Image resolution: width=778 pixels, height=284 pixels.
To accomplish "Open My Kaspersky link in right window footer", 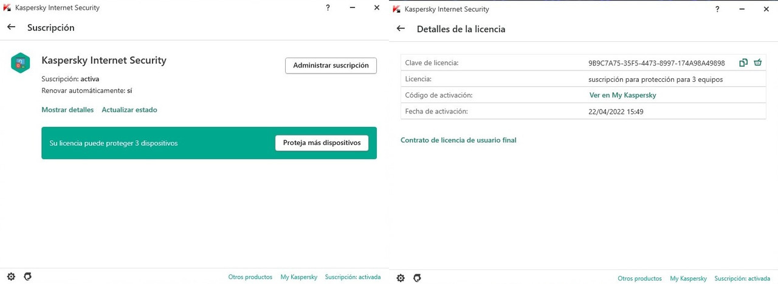I will [x=688, y=279].
